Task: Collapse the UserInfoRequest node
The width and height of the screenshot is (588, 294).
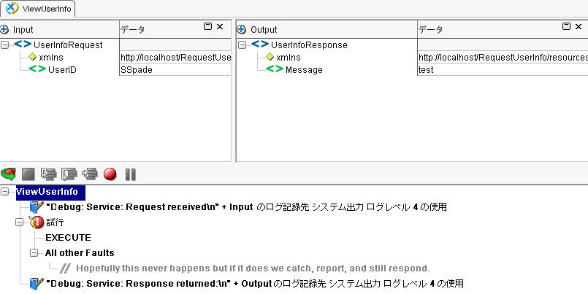Action: pyautogui.click(x=5, y=45)
